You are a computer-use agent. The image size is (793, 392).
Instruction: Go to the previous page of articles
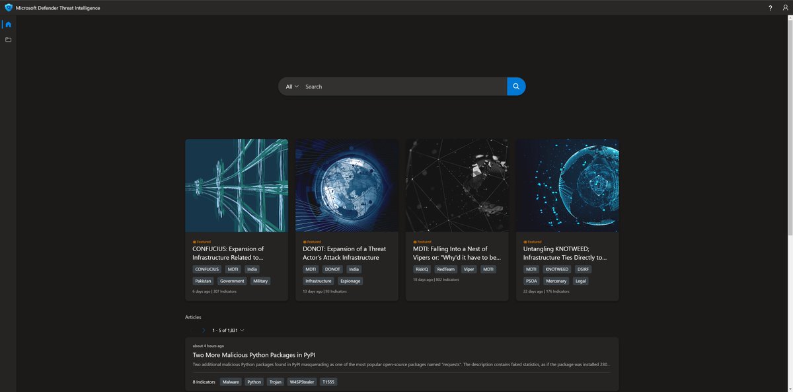[192, 330]
